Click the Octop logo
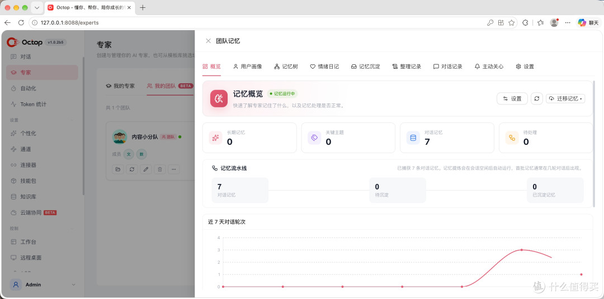The height and width of the screenshot is (299, 604). pos(25,42)
